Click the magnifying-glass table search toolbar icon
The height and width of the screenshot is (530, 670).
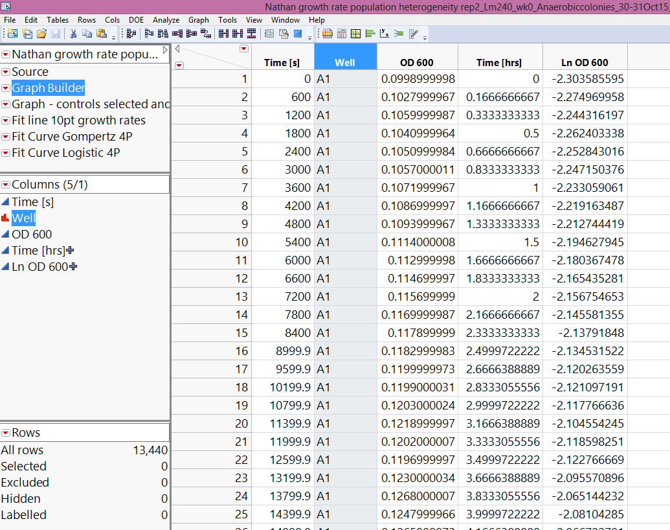tap(282, 34)
